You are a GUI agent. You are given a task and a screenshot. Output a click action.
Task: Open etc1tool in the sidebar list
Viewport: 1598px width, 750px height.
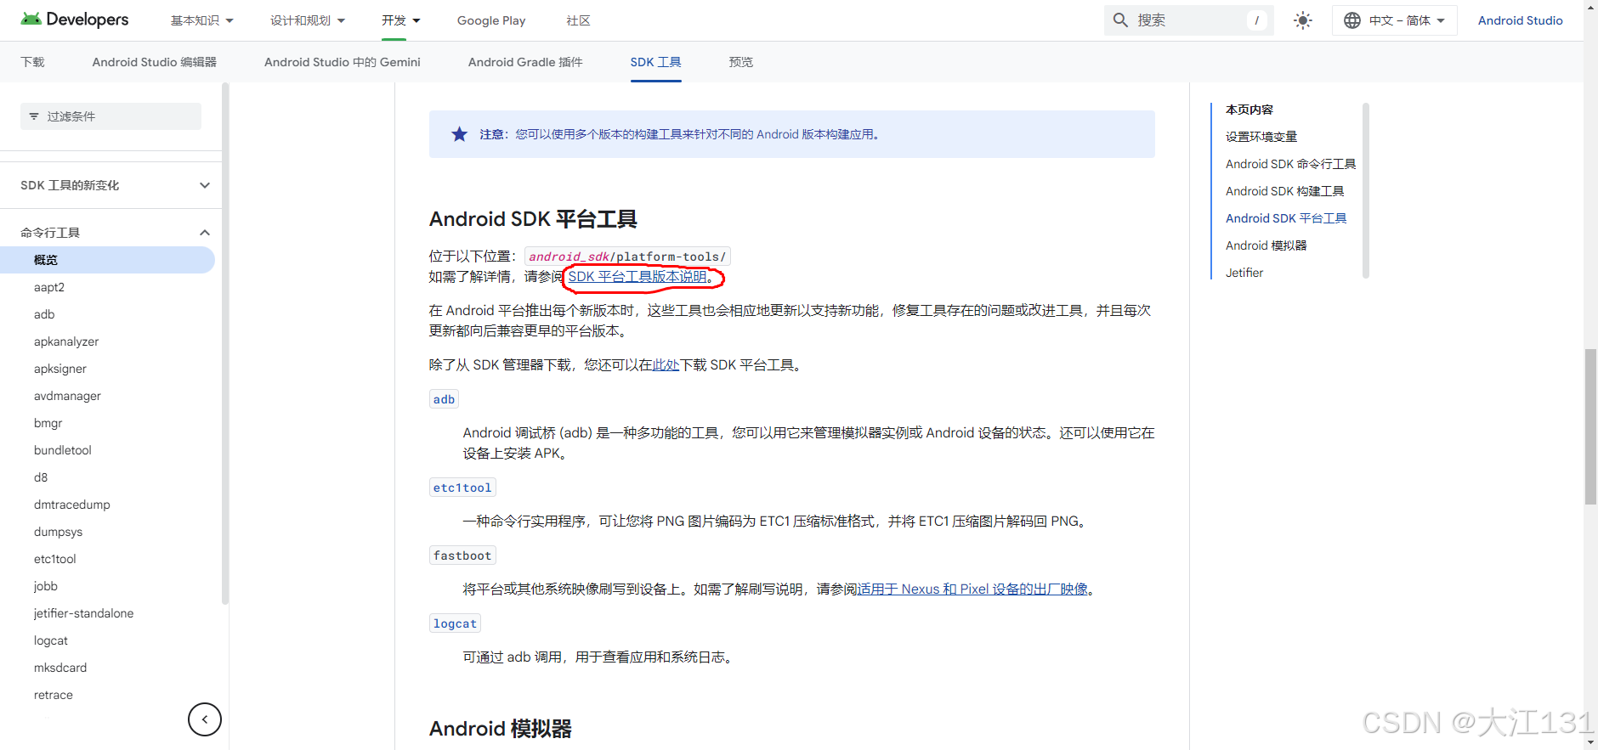(55, 559)
